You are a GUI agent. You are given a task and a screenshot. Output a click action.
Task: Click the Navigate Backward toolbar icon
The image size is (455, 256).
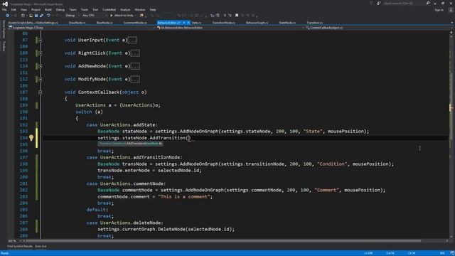pos(8,16)
